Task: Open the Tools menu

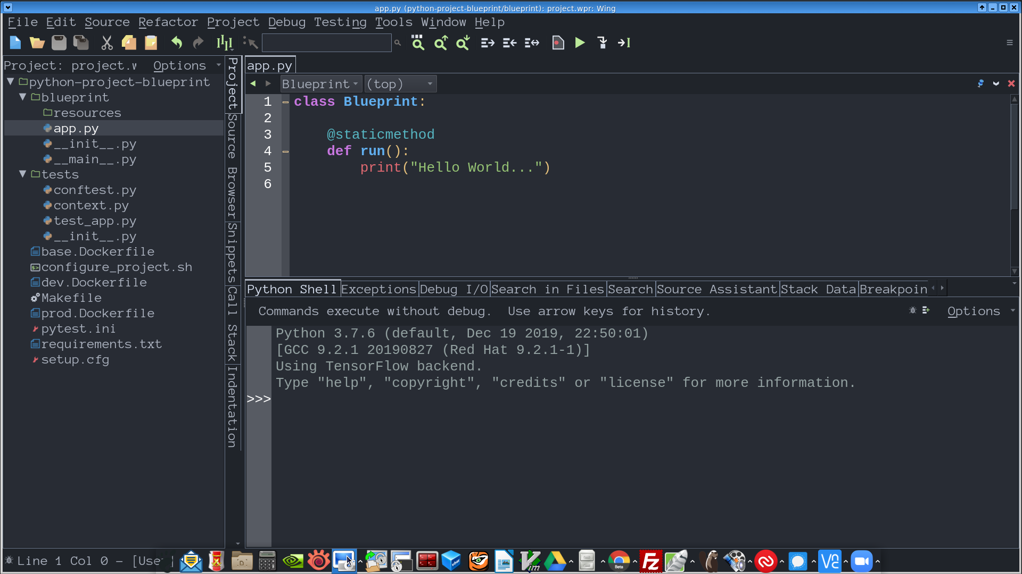Action: 394,22
